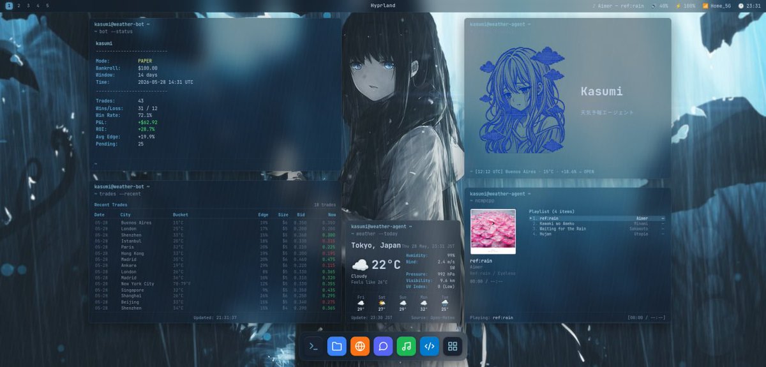Screen dimensions: 766x367
Task: Switch to workspace 4
Action: [38, 6]
